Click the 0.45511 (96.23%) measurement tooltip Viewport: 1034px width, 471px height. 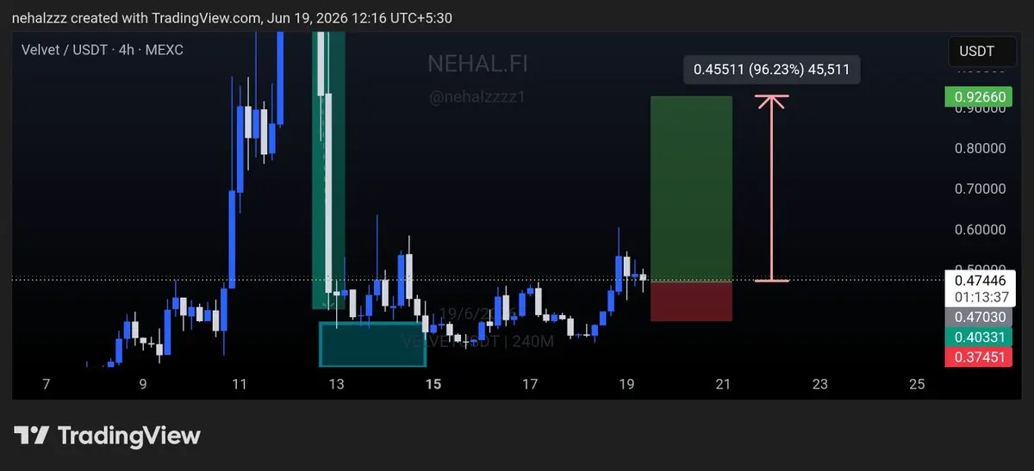(x=772, y=71)
